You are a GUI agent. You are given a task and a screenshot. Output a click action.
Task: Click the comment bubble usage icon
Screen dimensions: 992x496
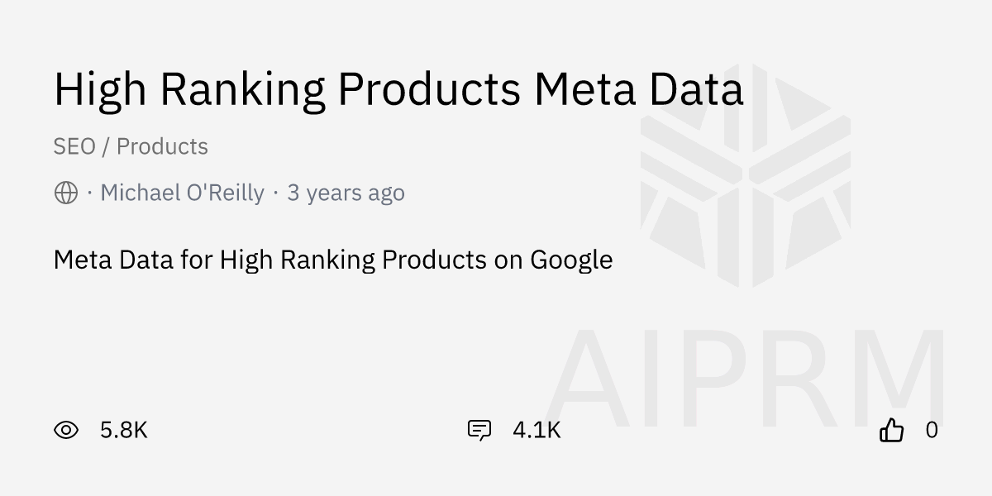[479, 430]
